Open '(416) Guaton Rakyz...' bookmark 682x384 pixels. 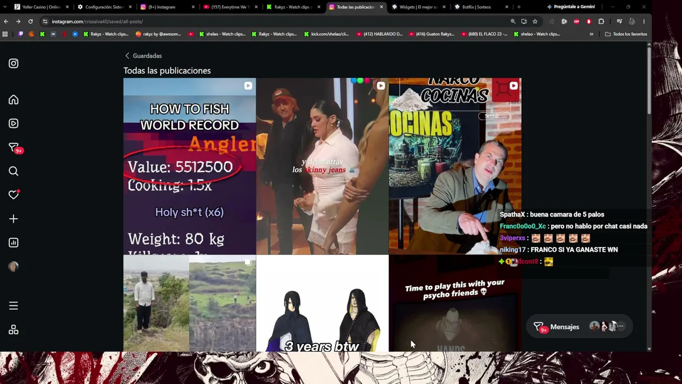432,34
